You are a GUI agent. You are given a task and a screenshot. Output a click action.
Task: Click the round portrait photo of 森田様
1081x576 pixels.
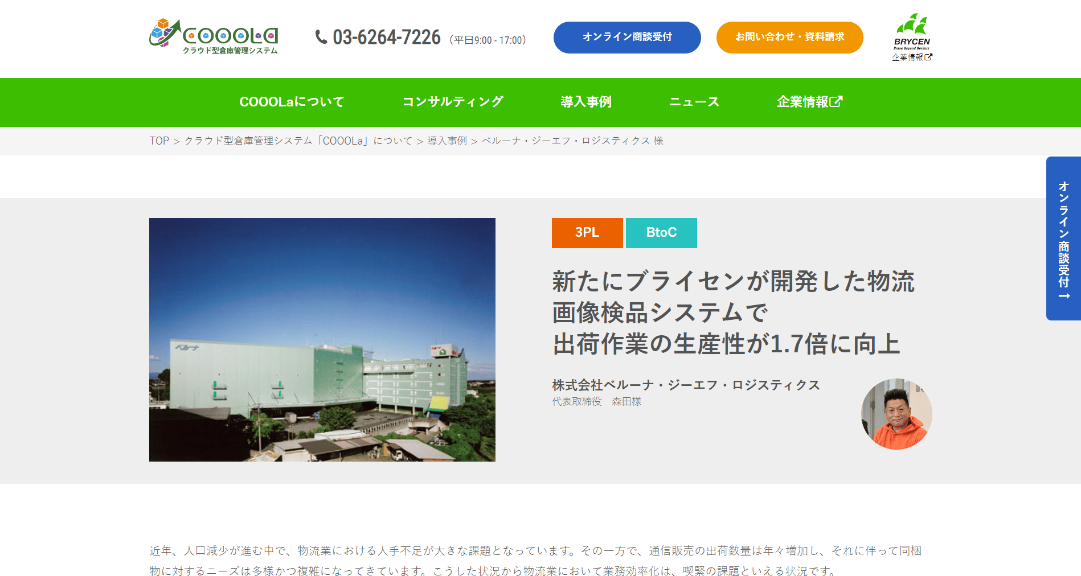(x=896, y=414)
